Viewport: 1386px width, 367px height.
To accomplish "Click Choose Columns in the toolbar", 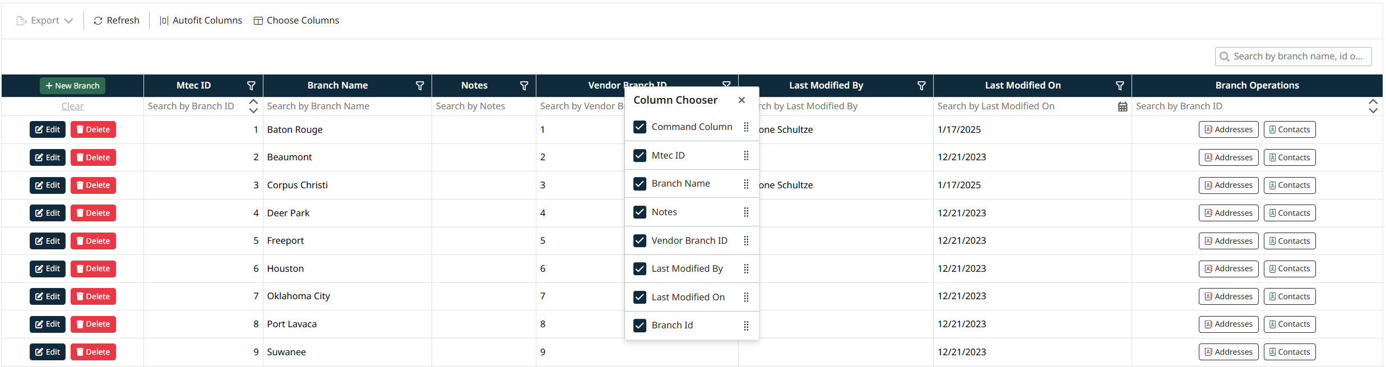I will (296, 21).
